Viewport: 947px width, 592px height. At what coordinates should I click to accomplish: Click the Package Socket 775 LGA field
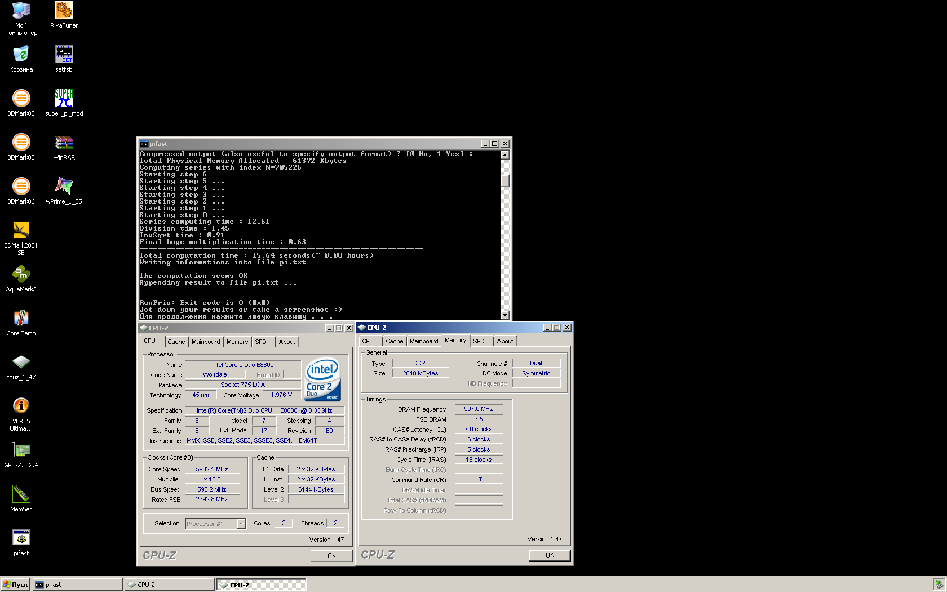(243, 385)
